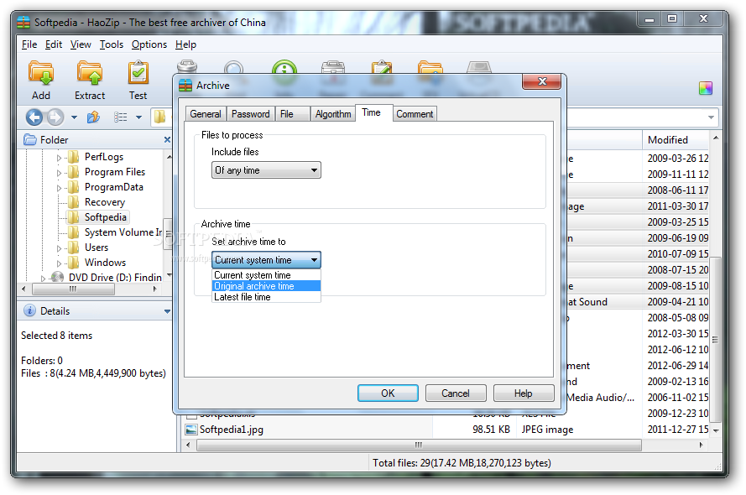746x495 pixels.
Task: Choose 'Latest file time' option
Action: pyautogui.click(x=266, y=297)
